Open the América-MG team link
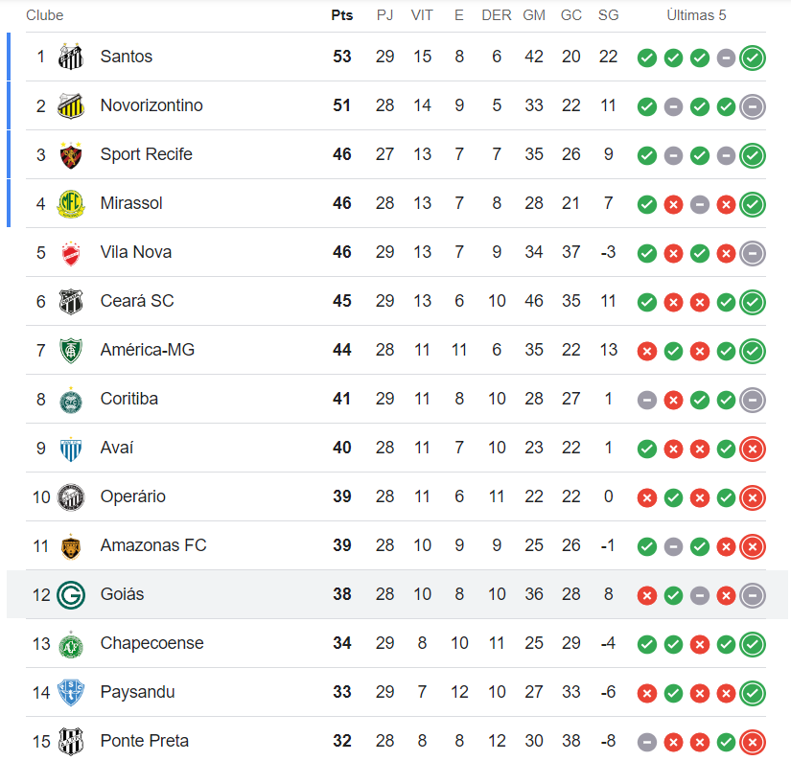 (147, 350)
